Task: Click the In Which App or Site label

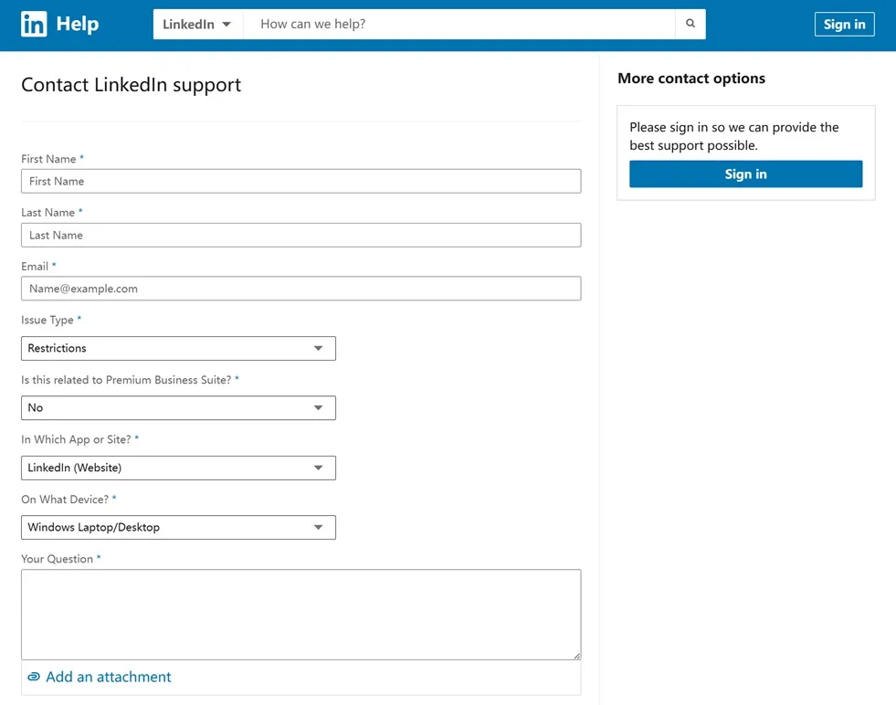Action: pos(76,439)
